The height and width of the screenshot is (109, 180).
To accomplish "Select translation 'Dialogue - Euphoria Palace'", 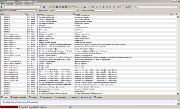I will tap(82, 62).
